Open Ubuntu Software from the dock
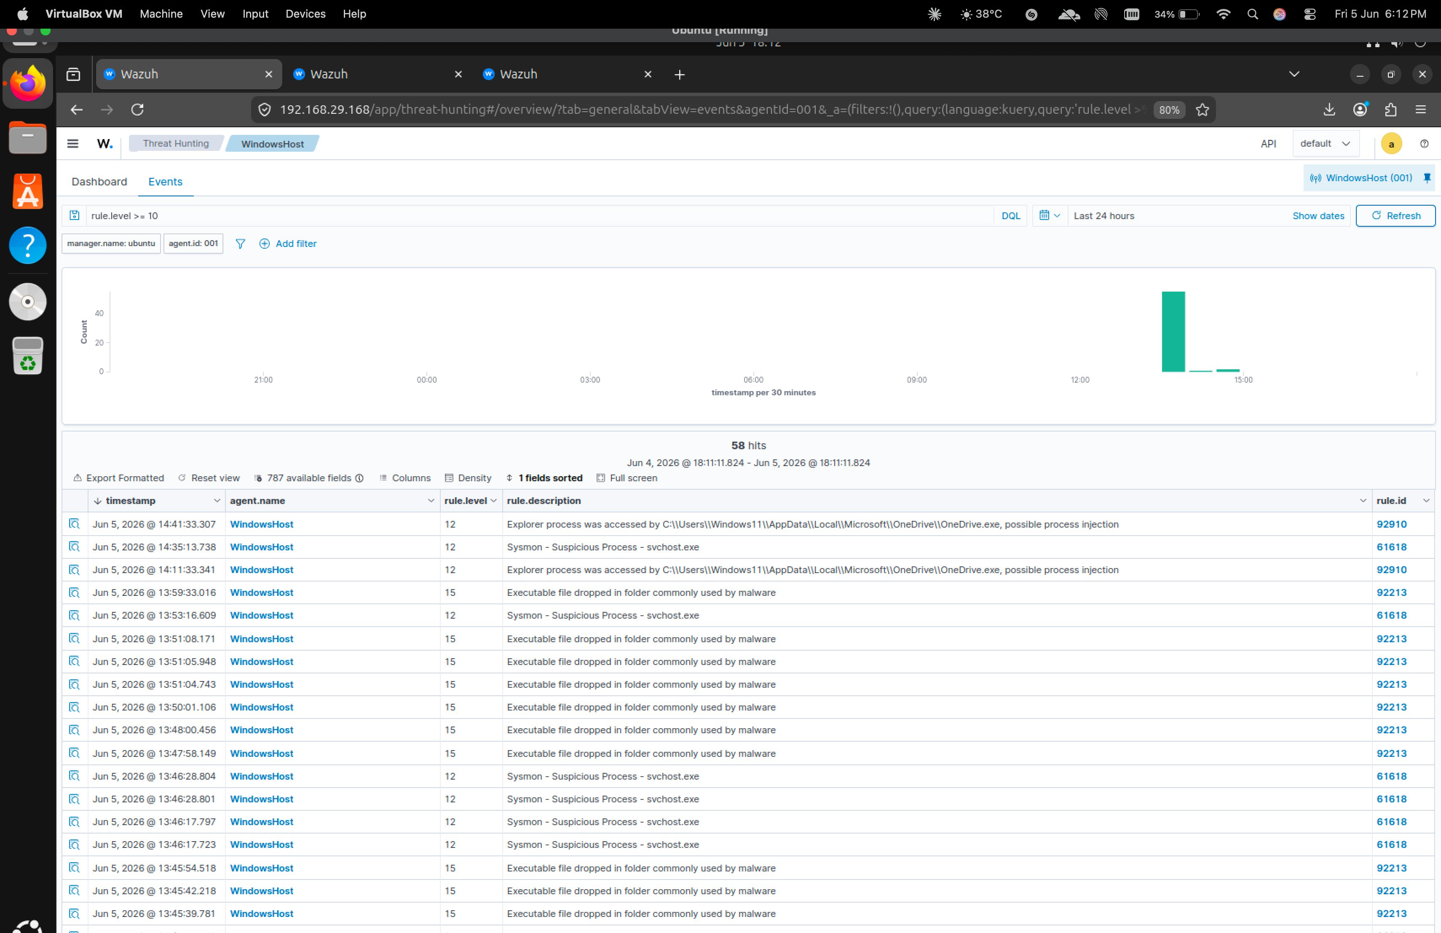The height and width of the screenshot is (933, 1441). coord(28,191)
